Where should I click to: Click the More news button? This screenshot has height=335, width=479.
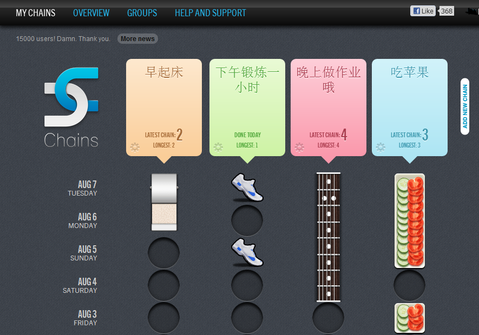click(137, 39)
